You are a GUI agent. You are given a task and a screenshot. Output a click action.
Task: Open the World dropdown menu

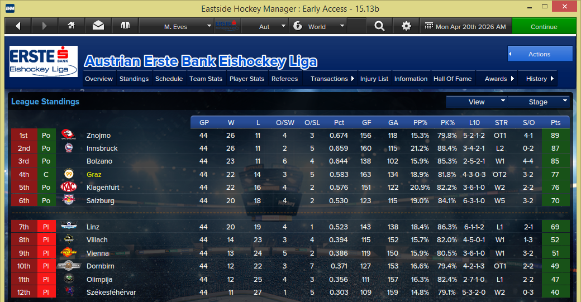coord(318,26)
